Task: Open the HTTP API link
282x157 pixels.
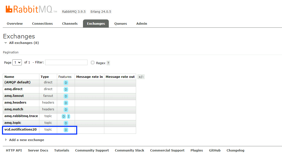Action: [x=14, y=151]
